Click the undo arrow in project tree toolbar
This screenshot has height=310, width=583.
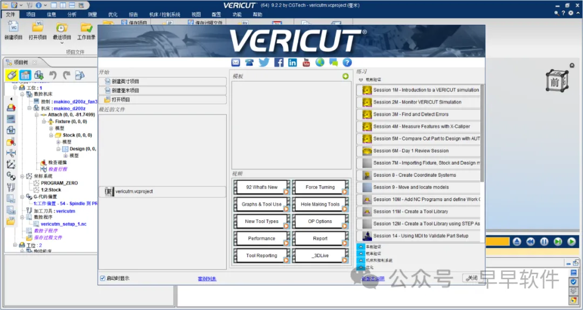[53, 75]
